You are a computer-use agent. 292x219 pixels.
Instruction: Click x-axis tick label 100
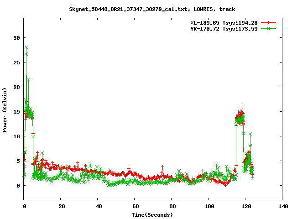(209, 206)
